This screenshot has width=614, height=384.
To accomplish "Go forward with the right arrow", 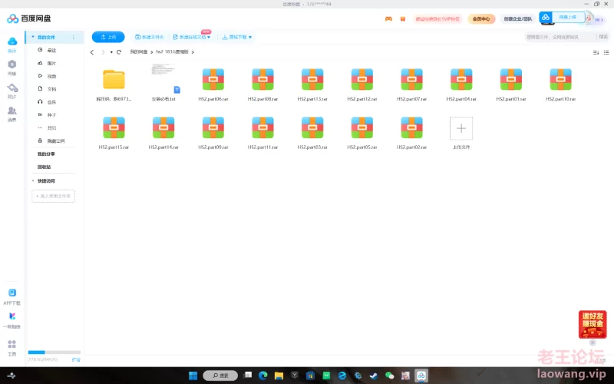I will click(x=103, y=52).
